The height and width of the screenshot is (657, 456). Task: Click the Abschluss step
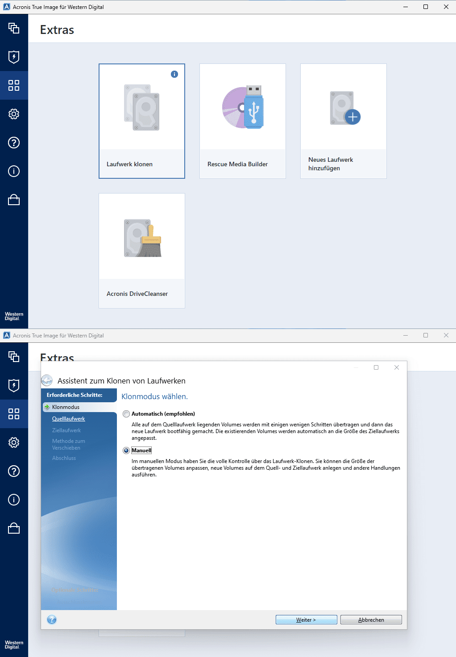(64, 458)
